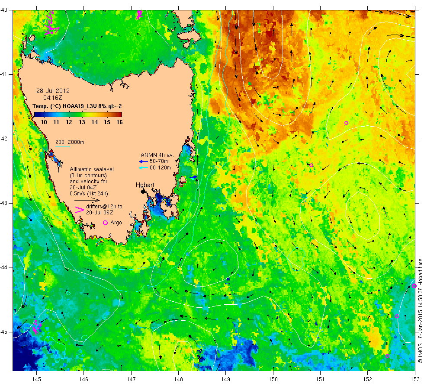Click the 148 longitude axis label
Screen dimensions: 424x389
(x=178, y=379)
